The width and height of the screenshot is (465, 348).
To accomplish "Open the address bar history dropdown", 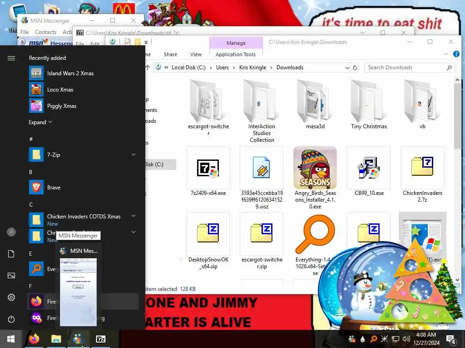I will pyautogui.click(x=347, y=68).
